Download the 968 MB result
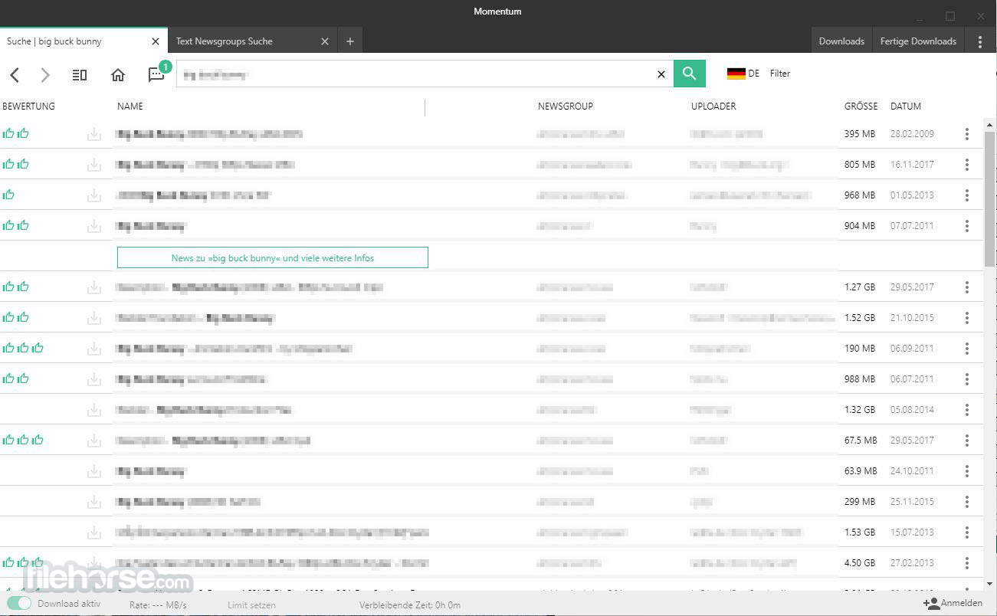Viewport: 997px width, 616px height. point(94,195)
